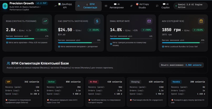This screenshot has height=109, width=212.
Task: Click the users icon in RFM Сегментація heading
Action: 8,63
